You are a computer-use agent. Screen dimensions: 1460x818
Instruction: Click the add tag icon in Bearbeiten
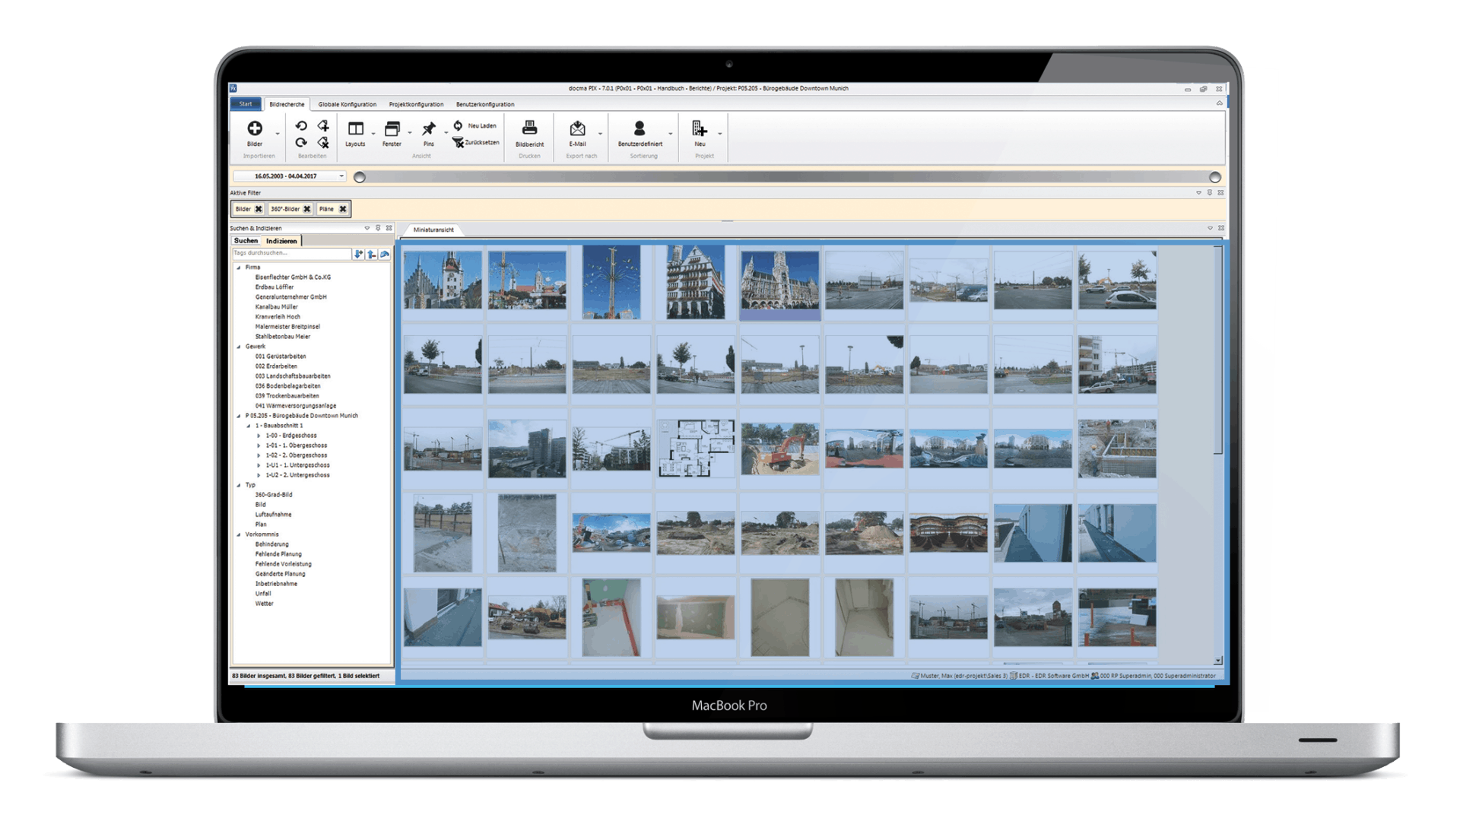pyautogui.click(x=323, y=126)
